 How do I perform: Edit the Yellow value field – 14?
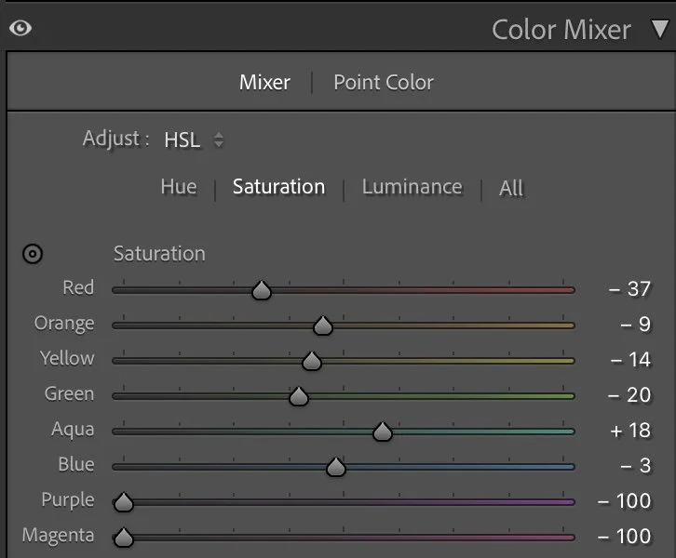pyautogui.click(x=630, y=360)
